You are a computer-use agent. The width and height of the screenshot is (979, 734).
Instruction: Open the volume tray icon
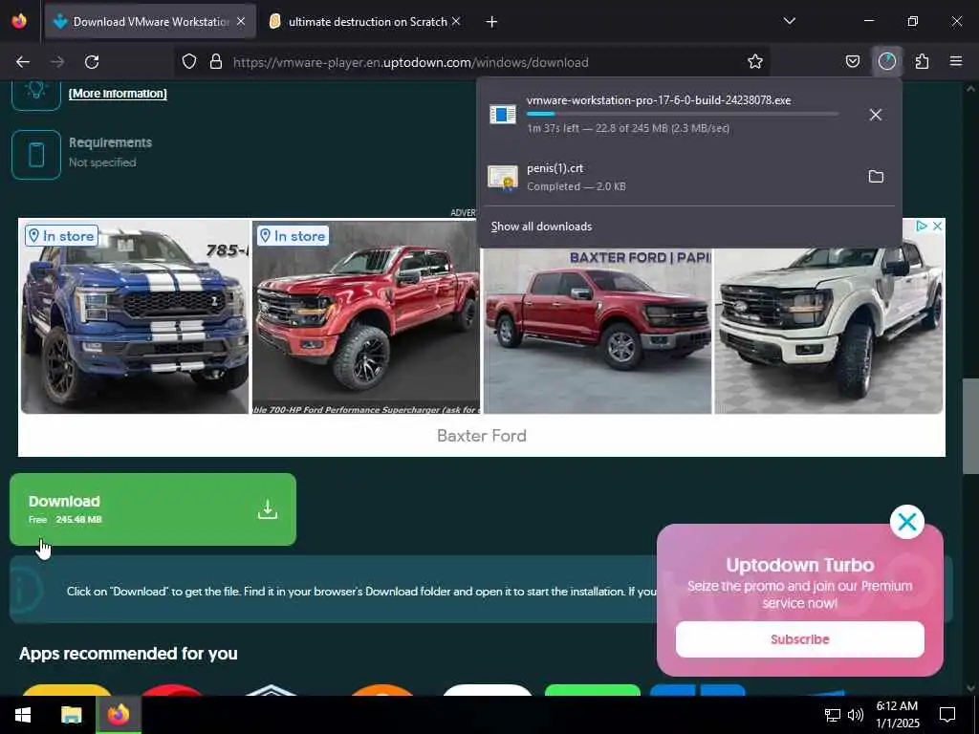click(855, 715)
